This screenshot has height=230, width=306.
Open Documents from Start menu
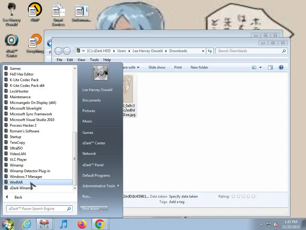click(x=91, y=100)
